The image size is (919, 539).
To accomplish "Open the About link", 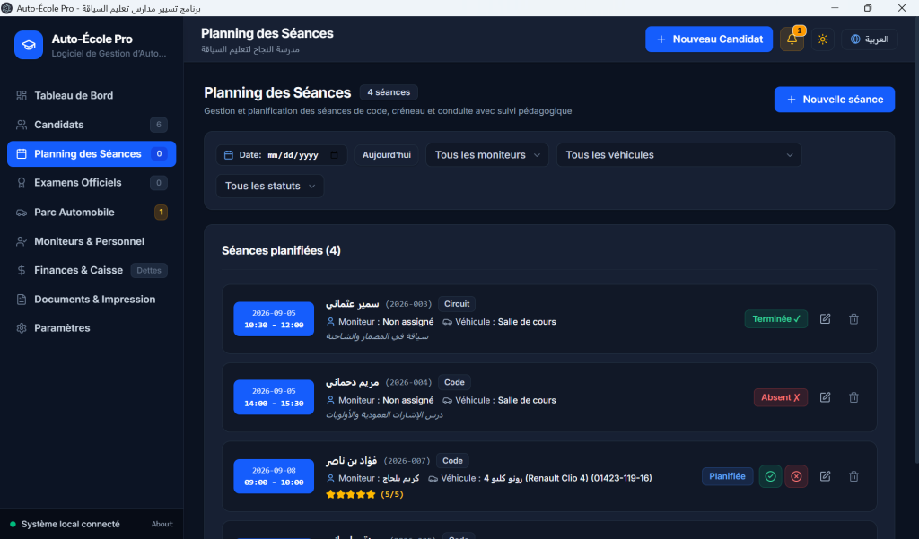I will pyautogui.click(x=162, y=525).
